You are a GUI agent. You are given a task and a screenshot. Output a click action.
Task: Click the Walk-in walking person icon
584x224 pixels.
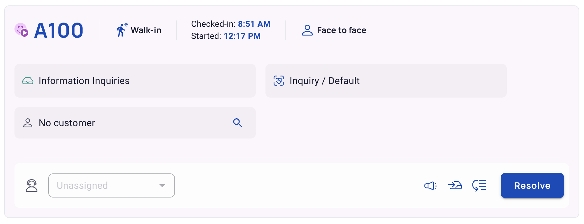122,30
